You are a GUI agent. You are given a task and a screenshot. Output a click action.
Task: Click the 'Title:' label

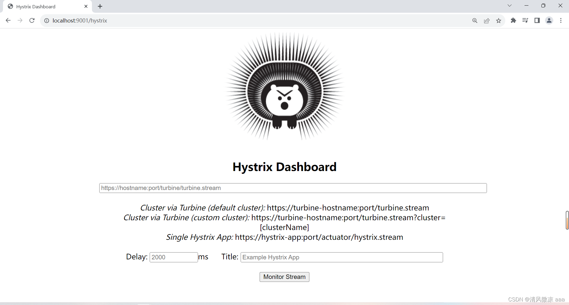click(x=230, y=257)
